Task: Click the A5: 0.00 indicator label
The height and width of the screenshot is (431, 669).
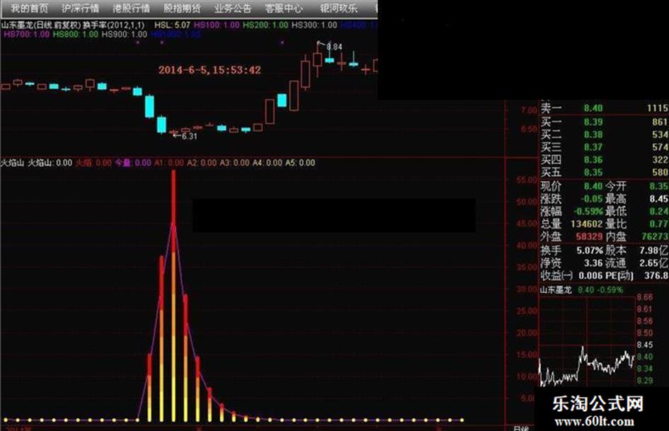Action: click(300, 163)
